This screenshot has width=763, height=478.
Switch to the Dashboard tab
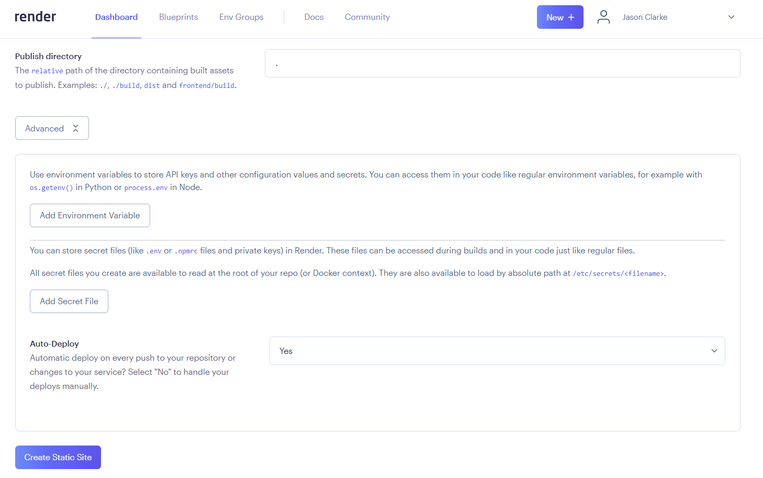[x=116, y=17]
